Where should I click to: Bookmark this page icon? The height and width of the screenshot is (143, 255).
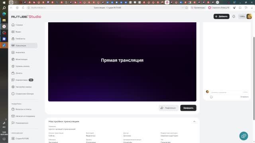point(186,8)
